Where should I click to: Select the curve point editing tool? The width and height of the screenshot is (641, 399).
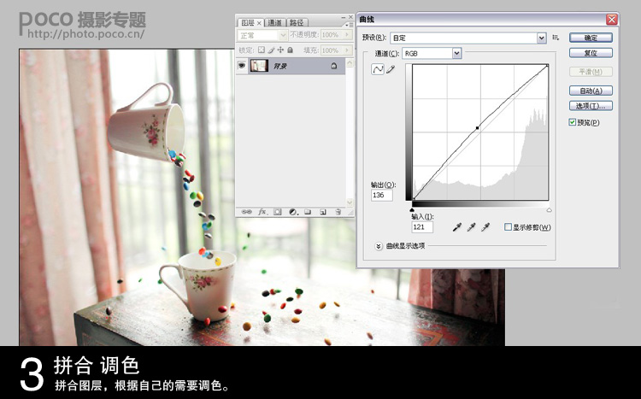377,69
